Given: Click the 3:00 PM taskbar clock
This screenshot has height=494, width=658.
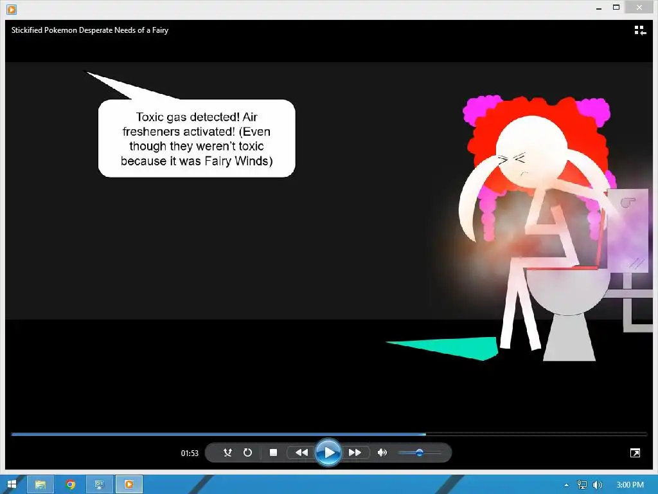Looking at the screenshot, I should coord(630,485).
